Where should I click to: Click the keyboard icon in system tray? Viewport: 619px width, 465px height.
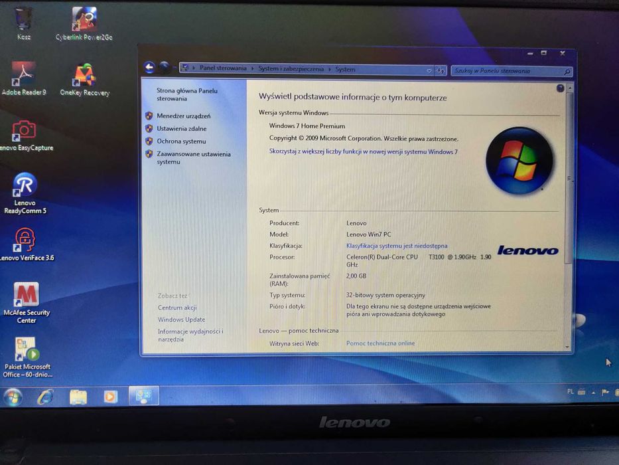coord(581,392)
